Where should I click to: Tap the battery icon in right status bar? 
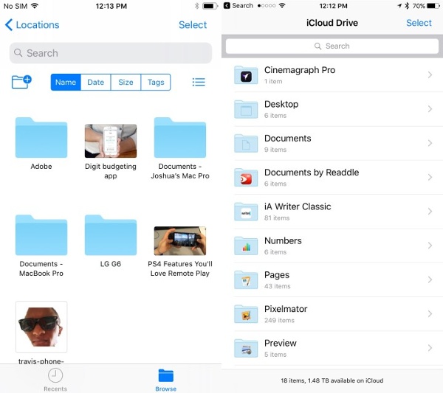(x=433, y=6)
